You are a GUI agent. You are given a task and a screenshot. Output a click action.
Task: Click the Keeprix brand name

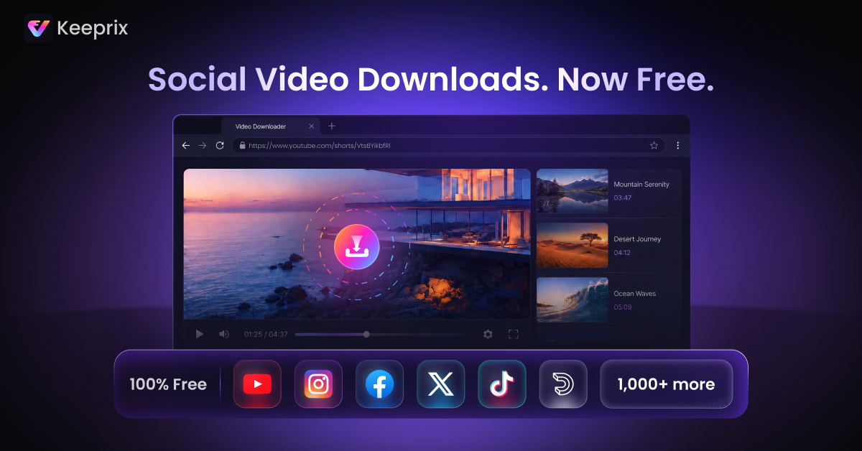click(92, 29)
